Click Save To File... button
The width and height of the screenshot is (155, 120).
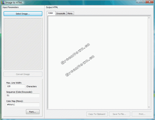[x=119, y=114]
